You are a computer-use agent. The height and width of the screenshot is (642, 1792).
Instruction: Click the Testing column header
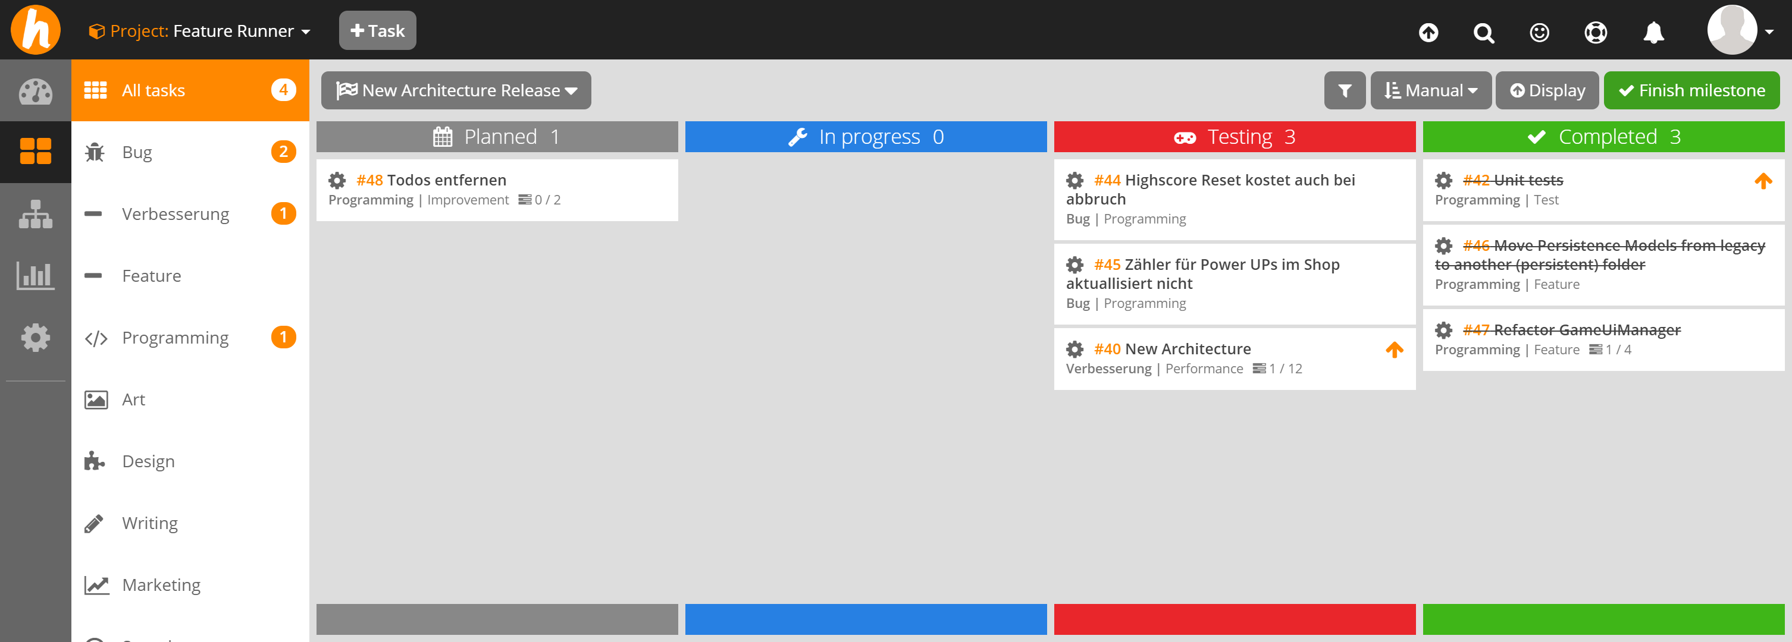click(x=1234, y=137)
